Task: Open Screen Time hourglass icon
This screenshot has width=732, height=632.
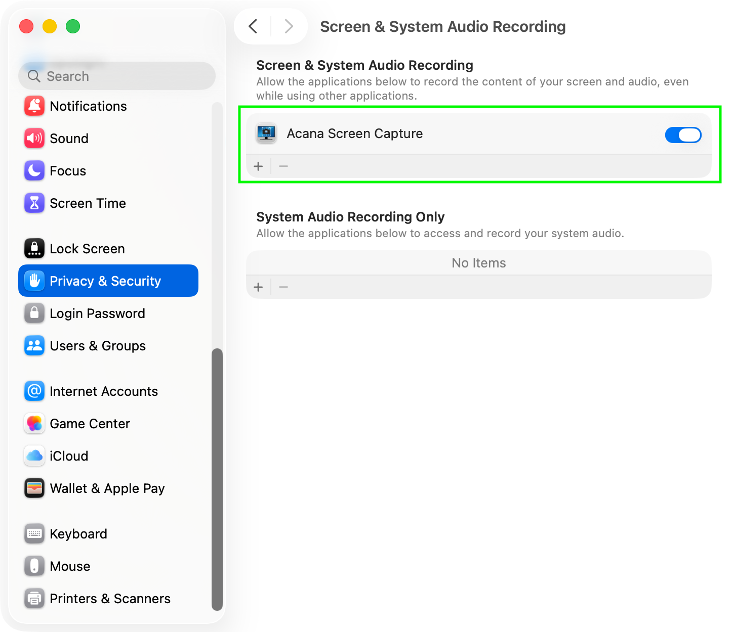Action: click(34, 203)
